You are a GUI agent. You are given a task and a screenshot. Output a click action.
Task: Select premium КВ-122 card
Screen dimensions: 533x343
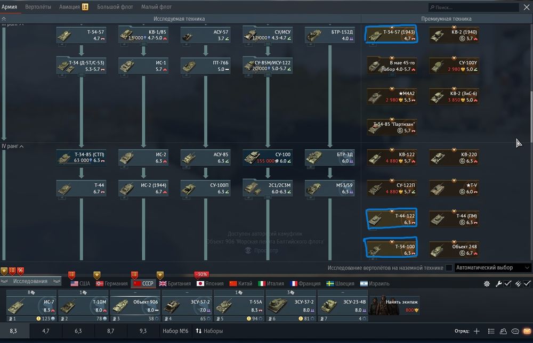tap(392, 158)
